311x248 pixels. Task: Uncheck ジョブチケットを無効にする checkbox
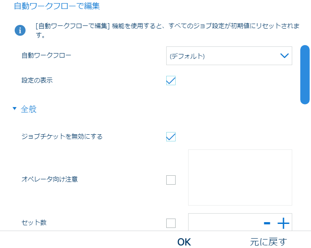pyautogui.click(x=171, y=136)
